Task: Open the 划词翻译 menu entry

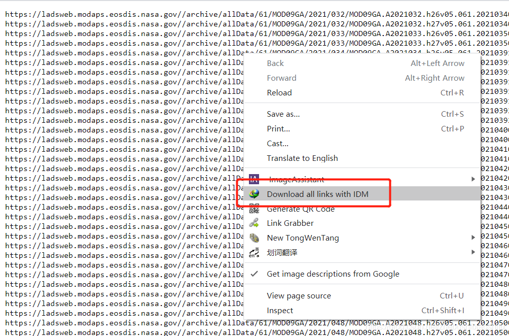Action: 362,252
